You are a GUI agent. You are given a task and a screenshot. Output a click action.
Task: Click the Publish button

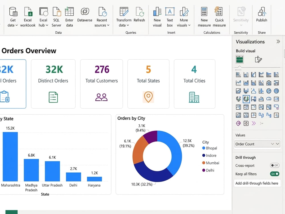click(262, 15)
